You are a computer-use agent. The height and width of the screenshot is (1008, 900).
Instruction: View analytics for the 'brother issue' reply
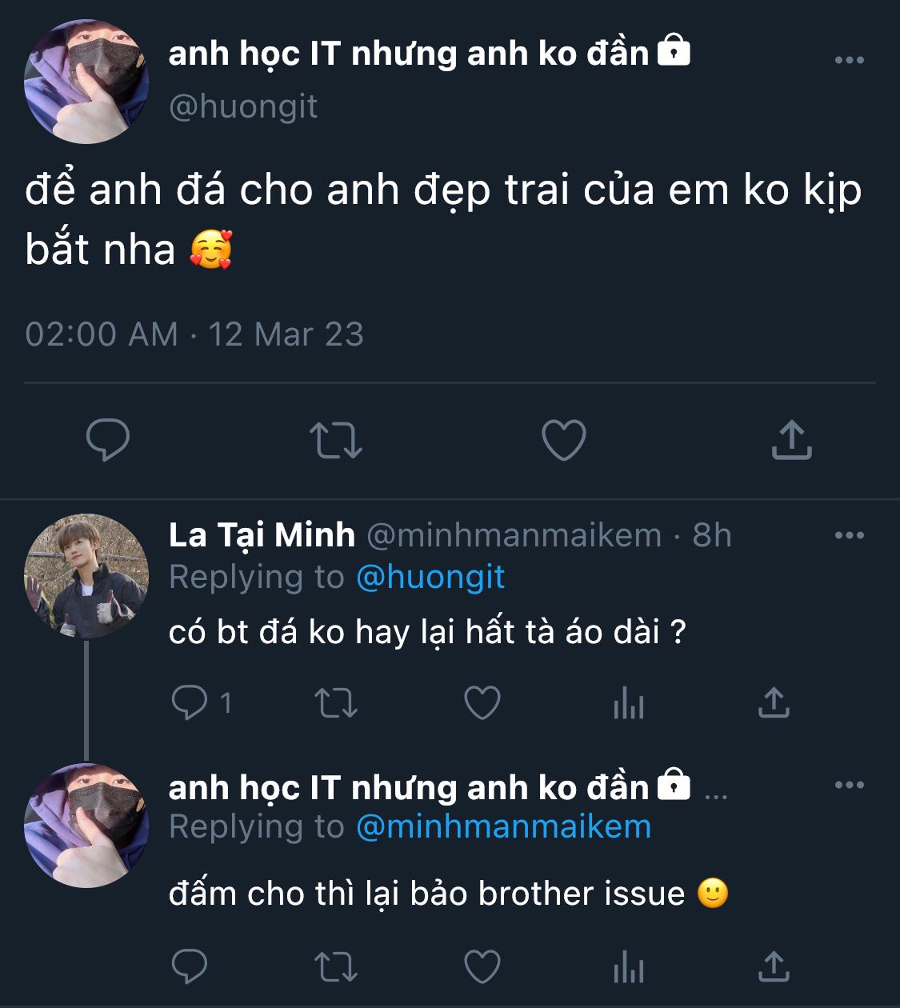(628, 967)
